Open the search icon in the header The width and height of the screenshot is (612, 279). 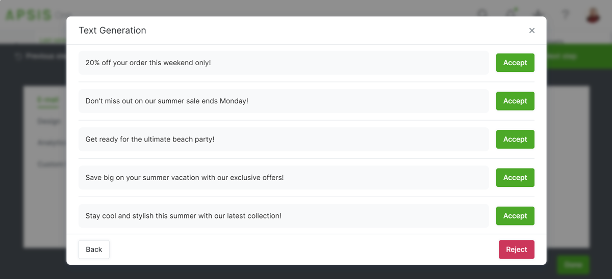[x=482, y=14]
